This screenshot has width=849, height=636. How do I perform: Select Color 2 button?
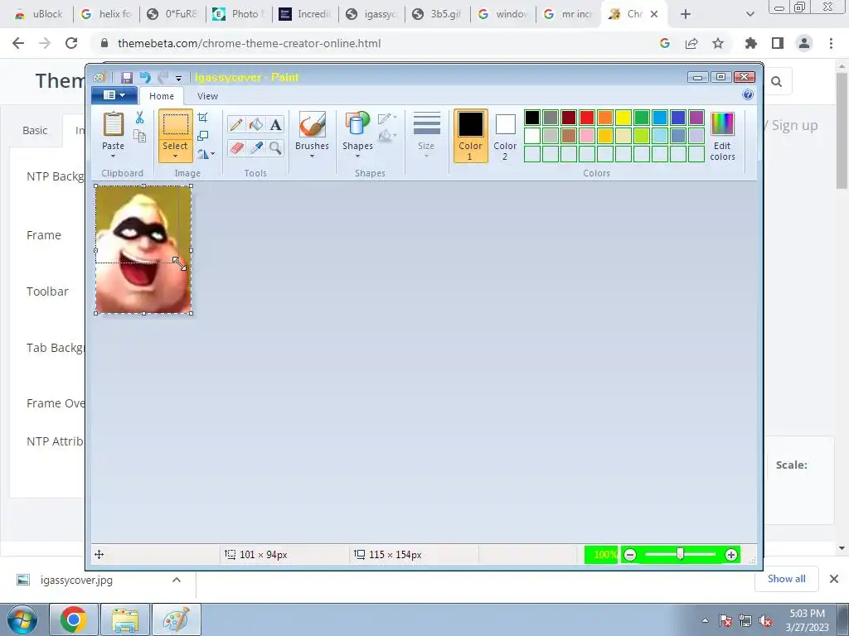tap(505, 136)
